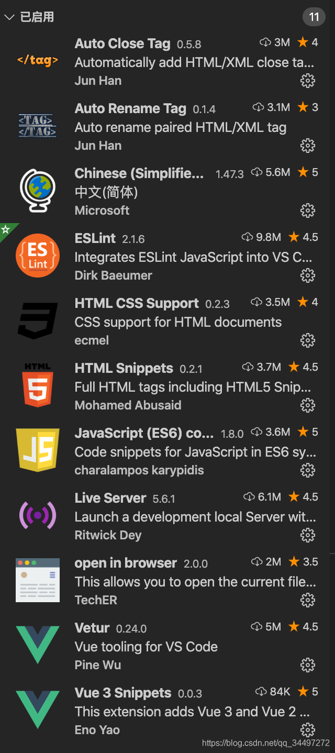The width and height of the screenshot is (335, 753).
Task: Collapse the 已启用 extensions section
Action: (9, 17)
